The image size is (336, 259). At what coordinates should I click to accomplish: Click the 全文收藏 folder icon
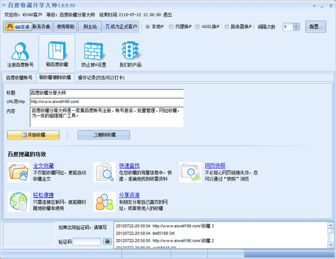pyautogui.click(x=19, y=172)
